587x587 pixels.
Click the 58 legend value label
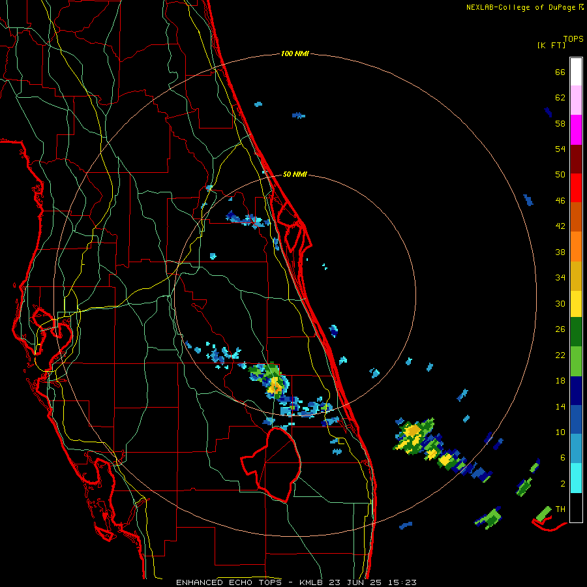tap(560, 123)
